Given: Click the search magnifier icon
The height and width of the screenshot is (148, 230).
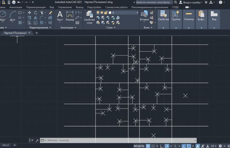Looking at the screenshot, I should tap(176, 2).
